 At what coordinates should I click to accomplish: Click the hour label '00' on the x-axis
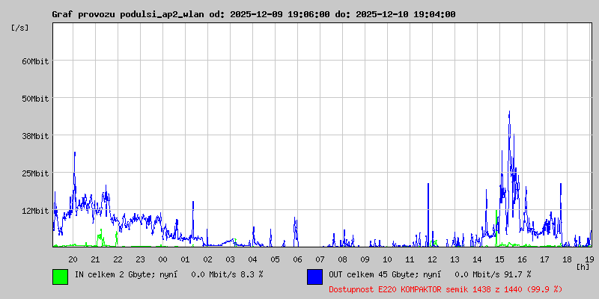pyautogui.click(x=162, y=259)
